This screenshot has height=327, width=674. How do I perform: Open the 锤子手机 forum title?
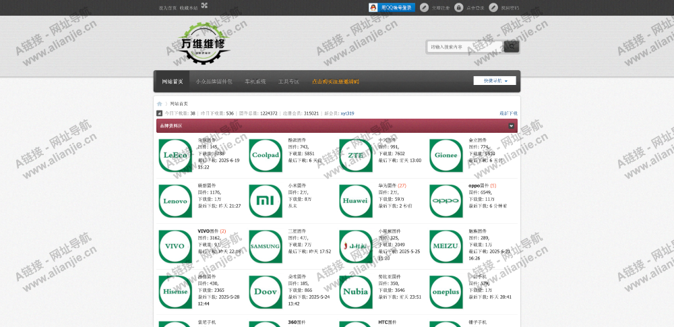tap(478, 322)
